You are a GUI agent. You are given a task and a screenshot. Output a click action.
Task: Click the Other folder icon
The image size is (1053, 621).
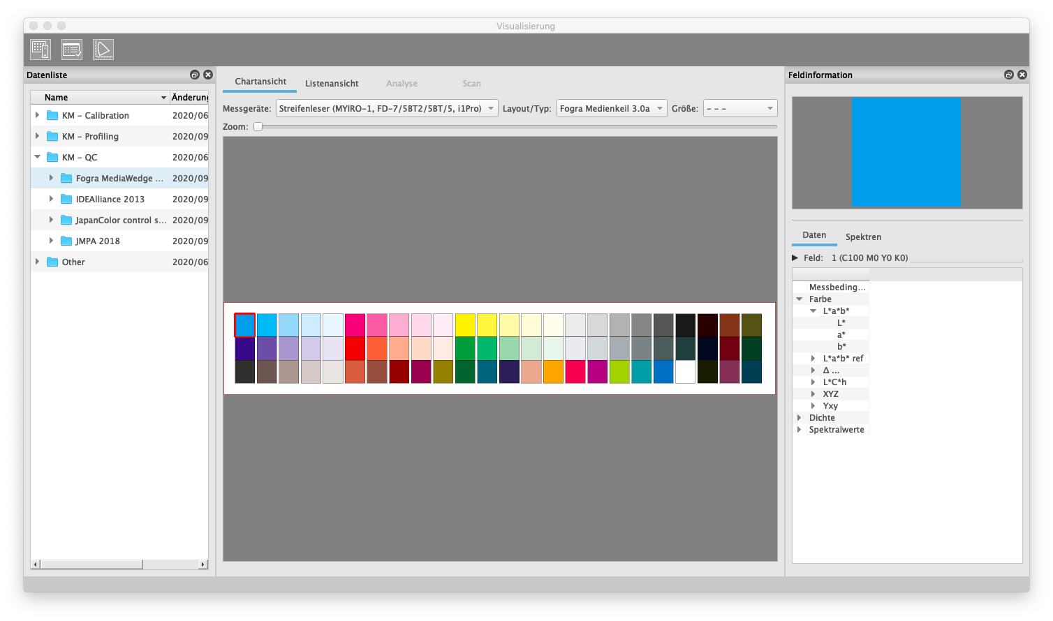pos(52,262)
